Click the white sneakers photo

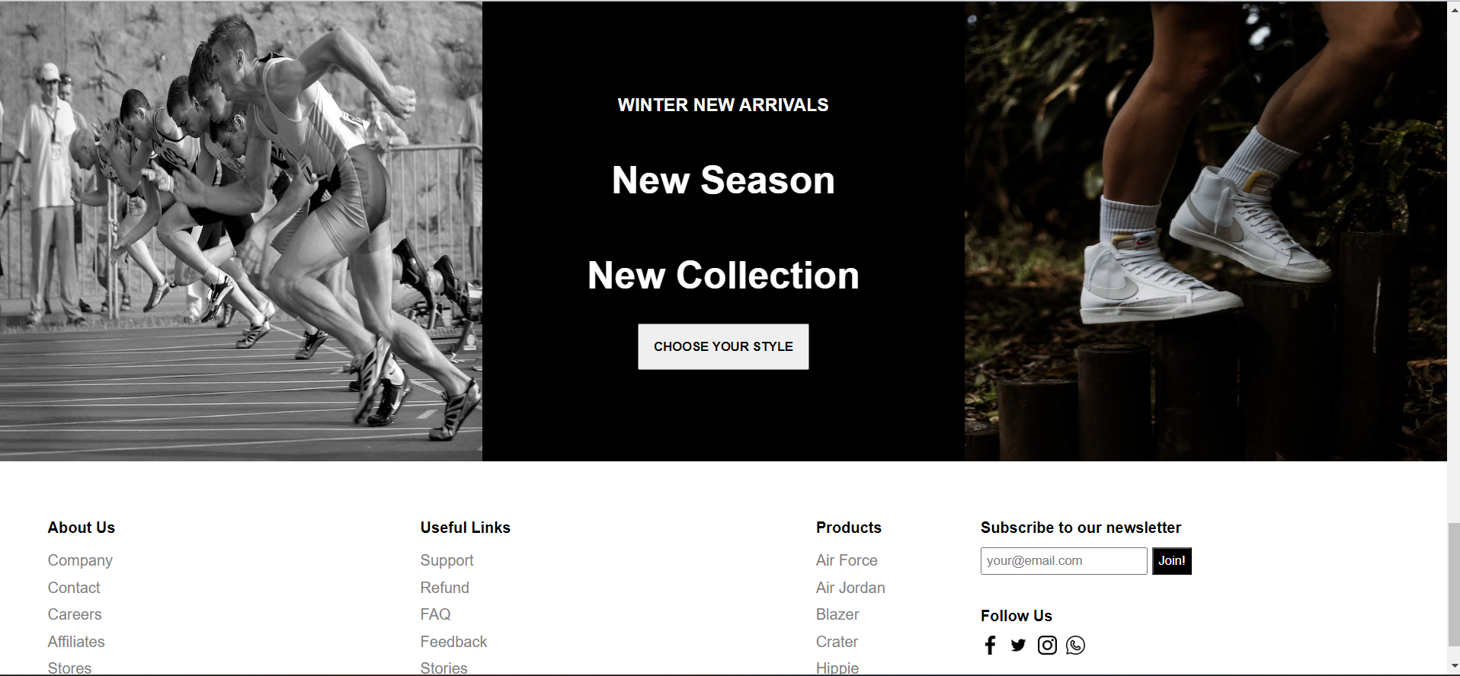(x=1205, y=231)
